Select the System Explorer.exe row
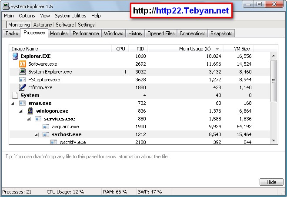287x197 pixels. [140, 72]
